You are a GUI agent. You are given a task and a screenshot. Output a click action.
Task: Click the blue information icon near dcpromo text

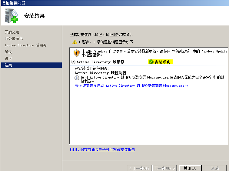[77, 78]
